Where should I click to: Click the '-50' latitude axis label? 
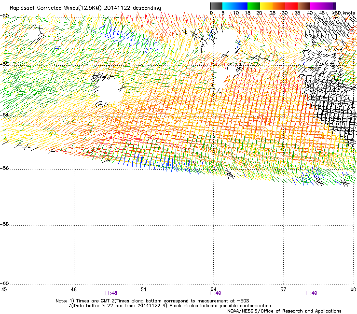coord(4,16)
